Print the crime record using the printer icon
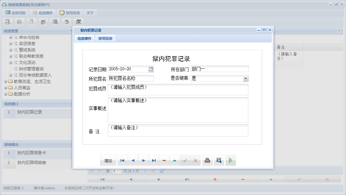Image resolution: width=346 pixels, height=195 pixels. pyautogui.click(x=207, y=160)
